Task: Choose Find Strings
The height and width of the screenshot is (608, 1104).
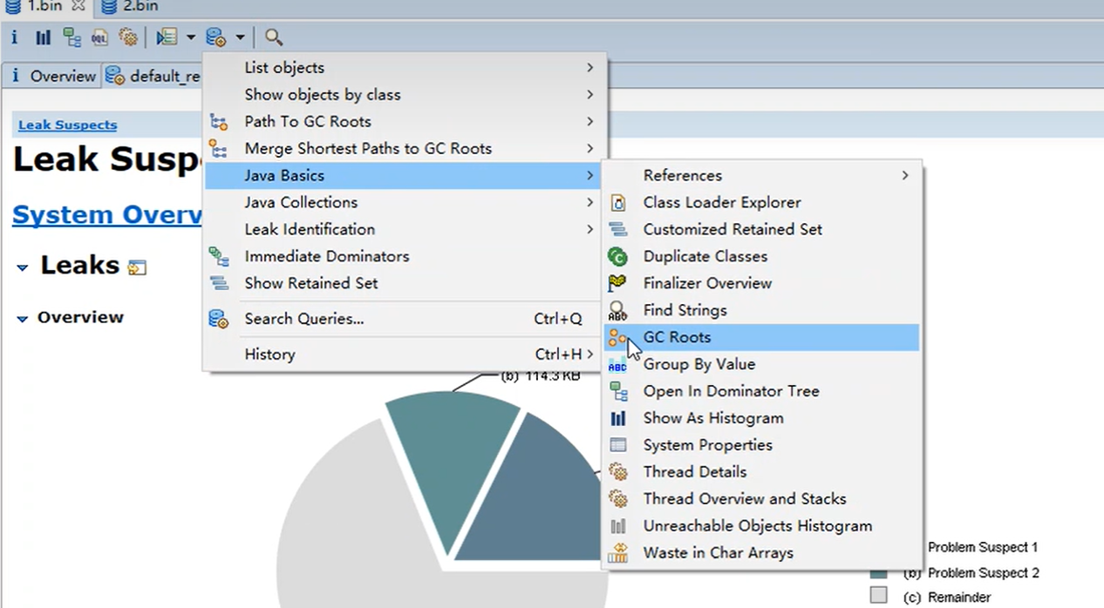Action: [x=762, y=310]
